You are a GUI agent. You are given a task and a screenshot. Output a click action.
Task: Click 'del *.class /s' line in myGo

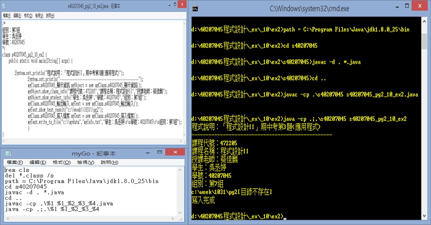click(29, 176)
